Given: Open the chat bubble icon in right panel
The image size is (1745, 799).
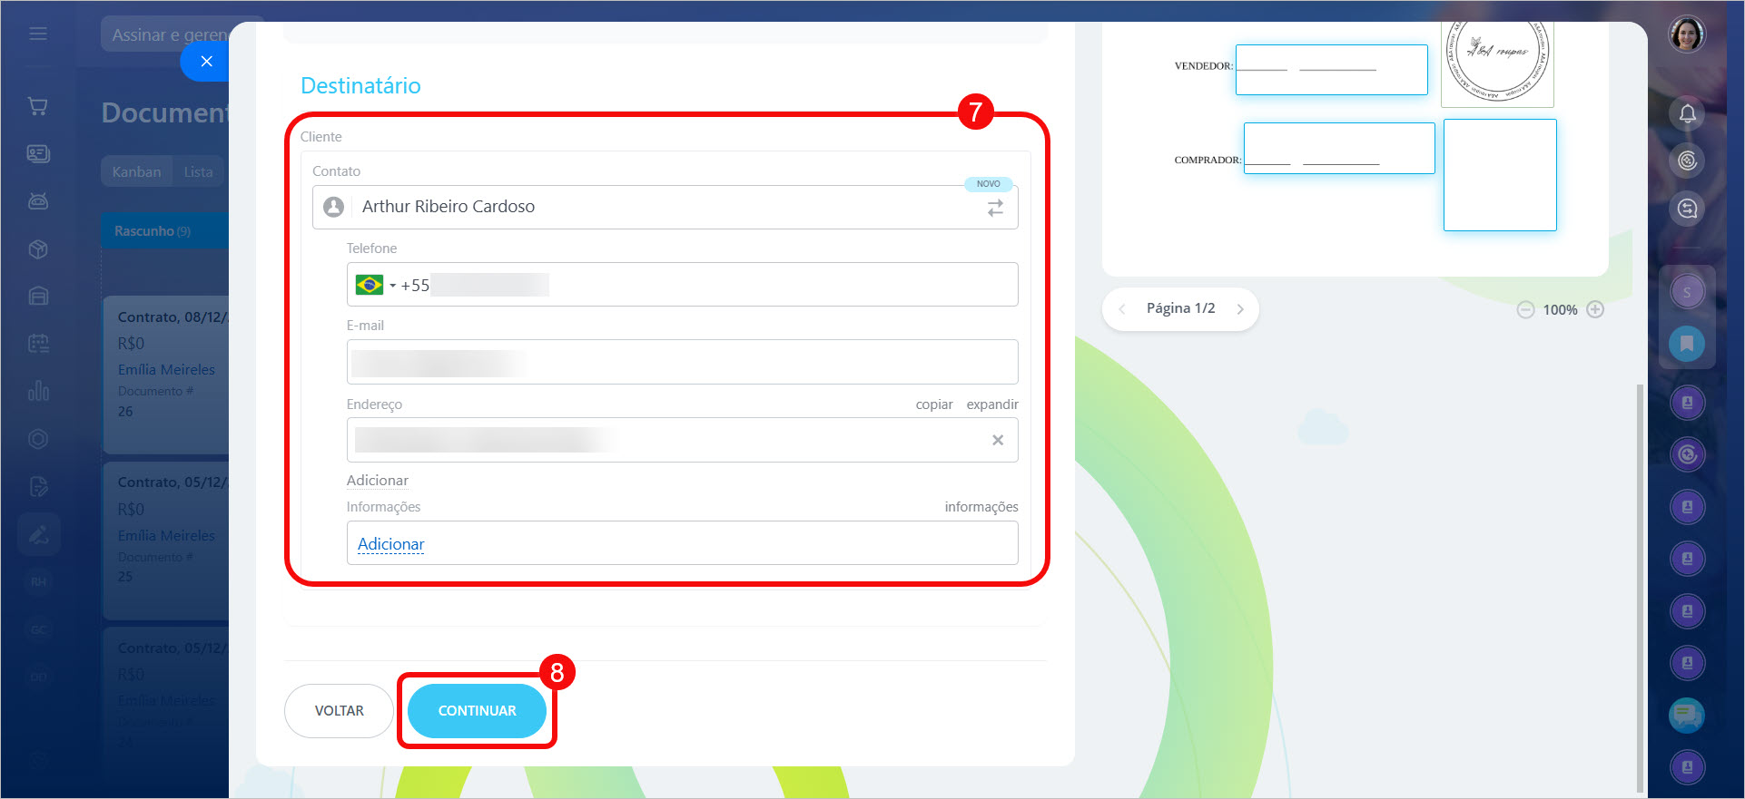Looking at the screenshot, I should pyautogui.click(x=1687, y=716).
